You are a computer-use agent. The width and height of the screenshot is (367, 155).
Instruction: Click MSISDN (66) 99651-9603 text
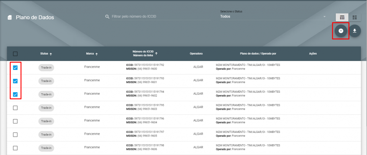pos(142,109)
